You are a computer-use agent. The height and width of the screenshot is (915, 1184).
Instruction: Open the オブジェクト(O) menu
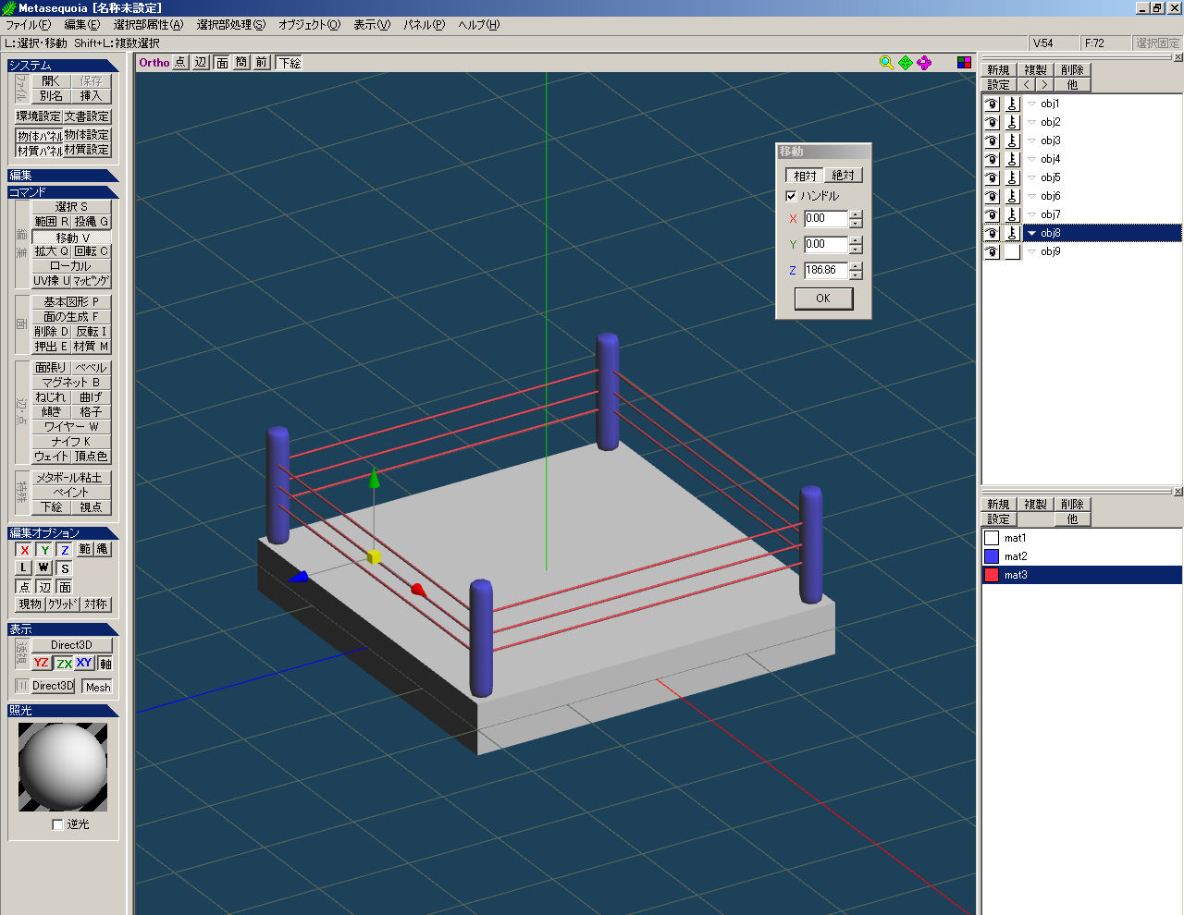(309, 25)
